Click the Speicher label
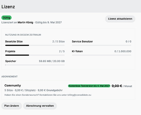Image resolution: width=141 pixels, height=115 pixels. 11,61
